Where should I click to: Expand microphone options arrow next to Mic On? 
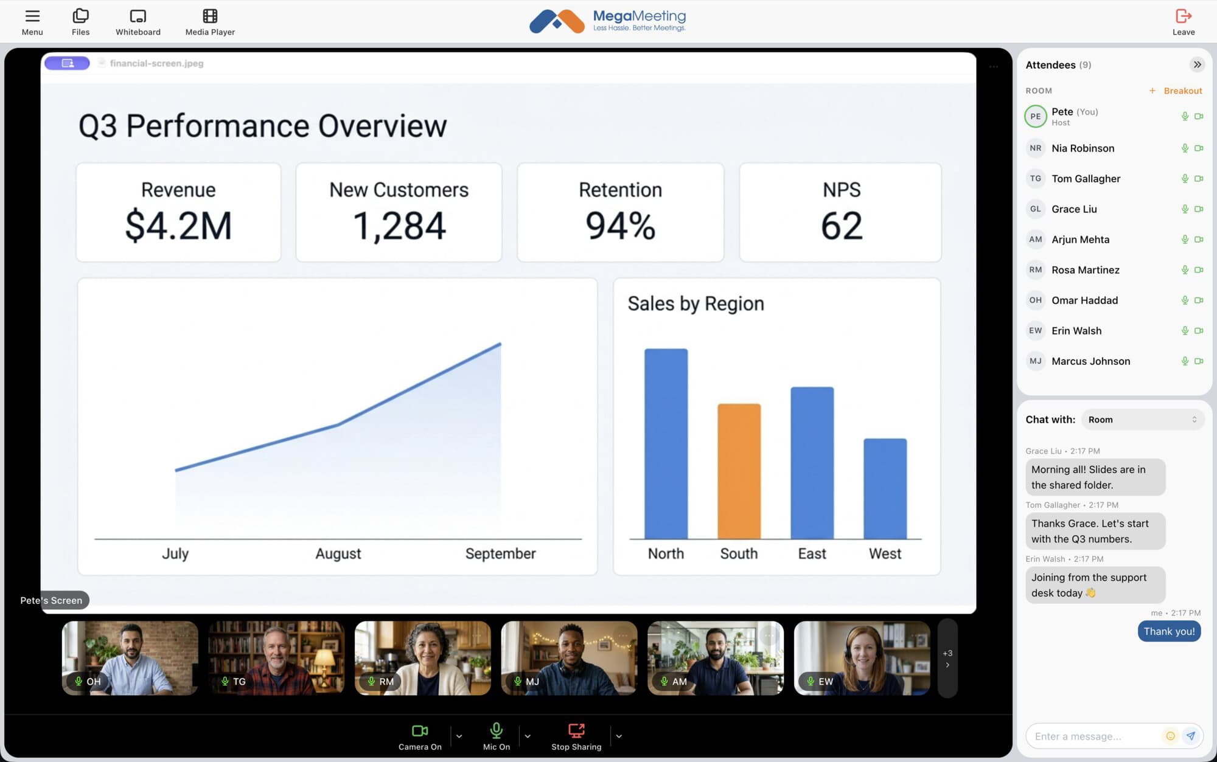click(528, 736)
